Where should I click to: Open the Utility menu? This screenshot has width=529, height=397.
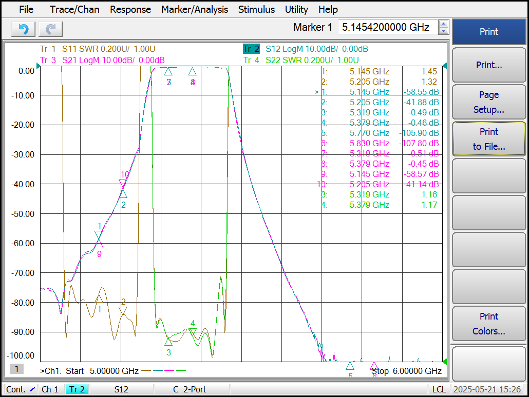[x=296, y=9]
